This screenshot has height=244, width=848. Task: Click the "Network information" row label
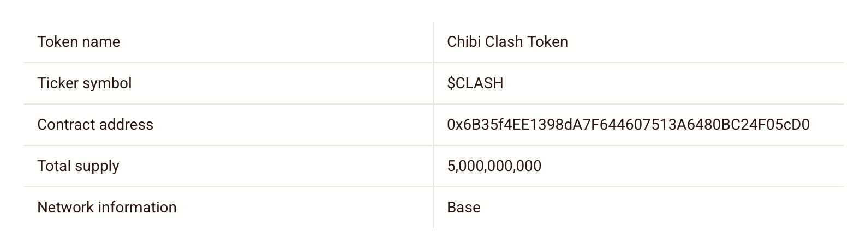(x=106, y=208)
